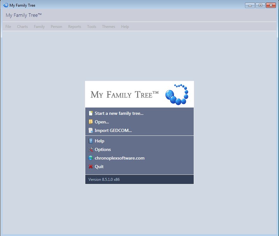This screenshot has width=279, height=236.
Task: Click the Import GEDCOM file icon
Action: (x=91, y=130)
